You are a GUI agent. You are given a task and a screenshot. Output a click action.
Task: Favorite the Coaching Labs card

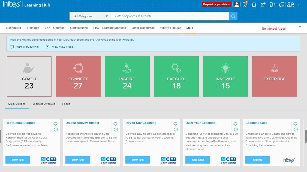pos(296,124)
